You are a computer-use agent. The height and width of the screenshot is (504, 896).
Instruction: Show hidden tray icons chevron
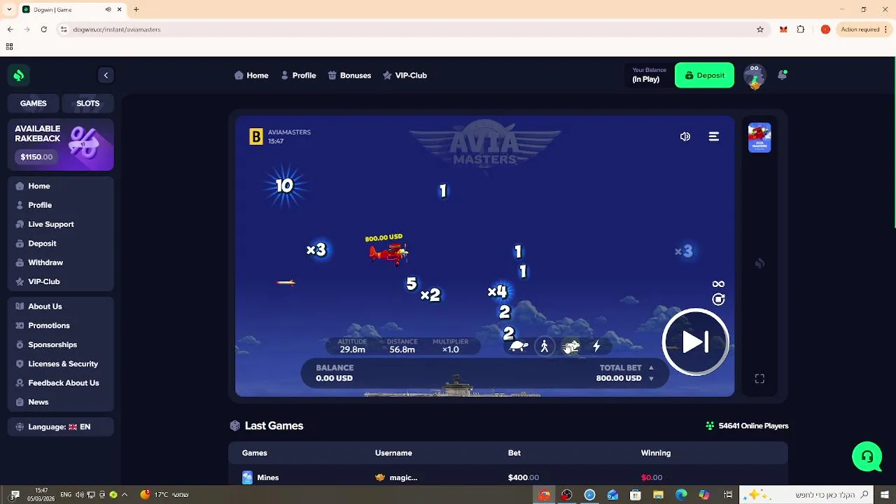point(125,495)
